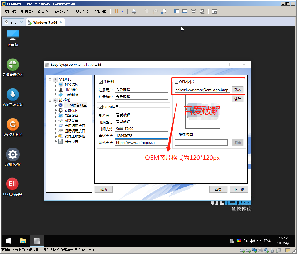Click the VMware sound card status icon
297x254 pixels.
266,250
